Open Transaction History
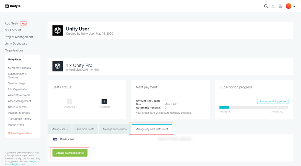 coord(20,119)
